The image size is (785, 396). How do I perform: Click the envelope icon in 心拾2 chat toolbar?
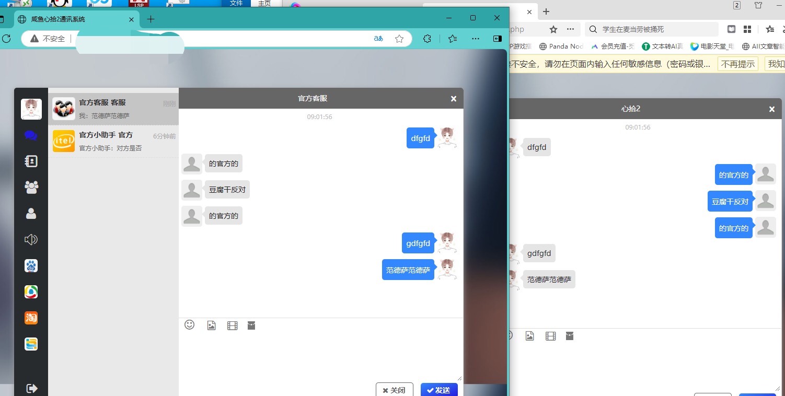[x=570, y=336]
